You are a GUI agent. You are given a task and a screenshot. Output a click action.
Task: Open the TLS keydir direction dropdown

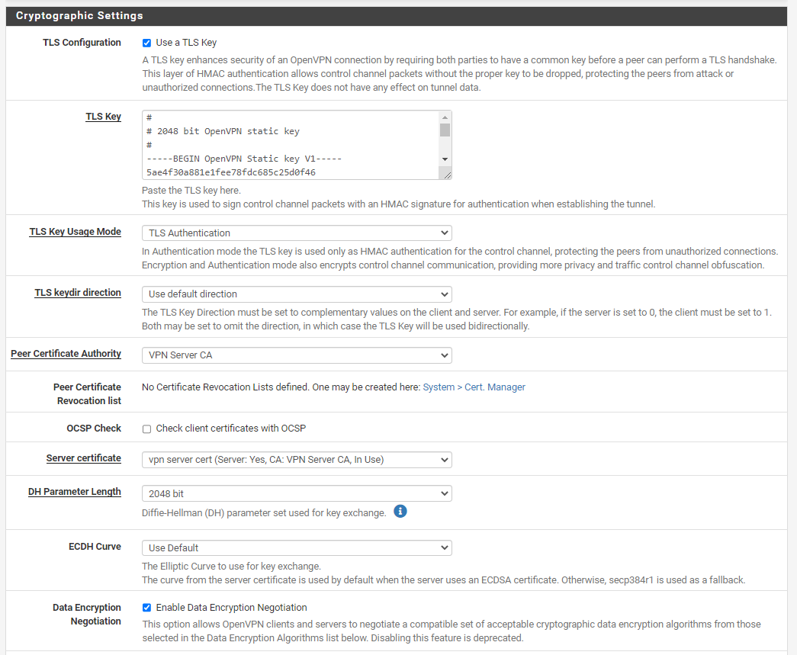click(x=297, y=294)
